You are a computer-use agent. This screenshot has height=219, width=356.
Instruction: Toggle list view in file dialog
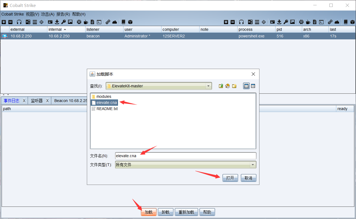coord(246,86)
